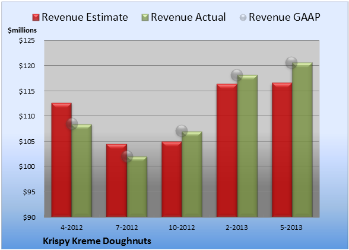The image size is (349, 250).
Task: Click the '$100' y-axis value
Action: 27,166
